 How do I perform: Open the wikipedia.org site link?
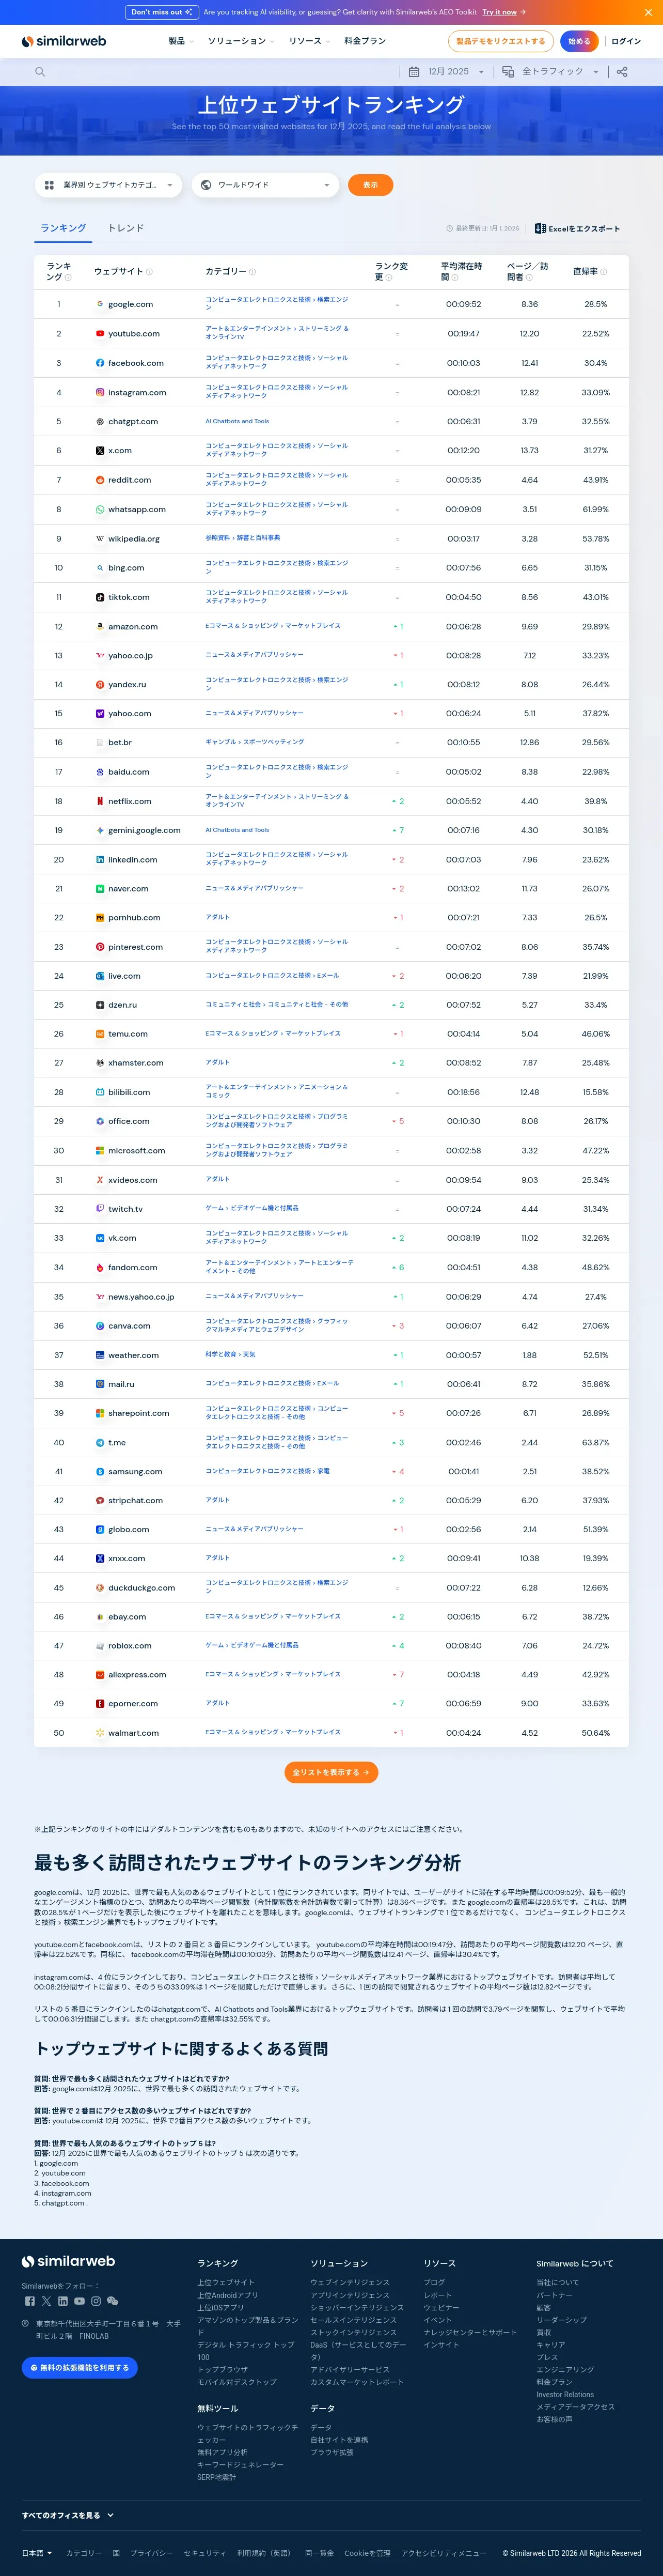point(134,539)
